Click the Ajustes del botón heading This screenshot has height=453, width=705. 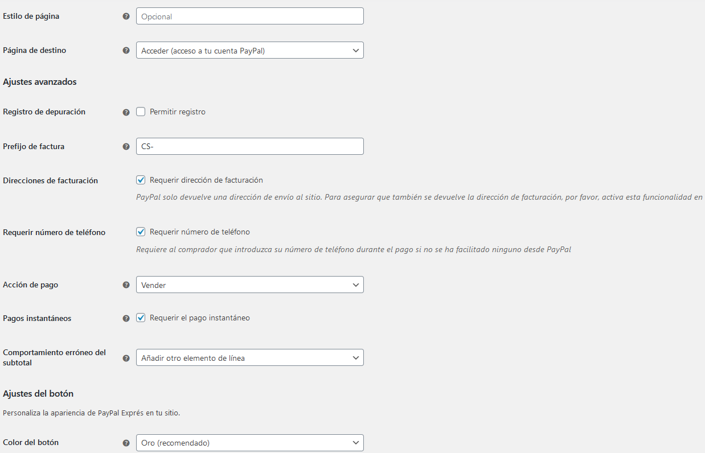38,394
